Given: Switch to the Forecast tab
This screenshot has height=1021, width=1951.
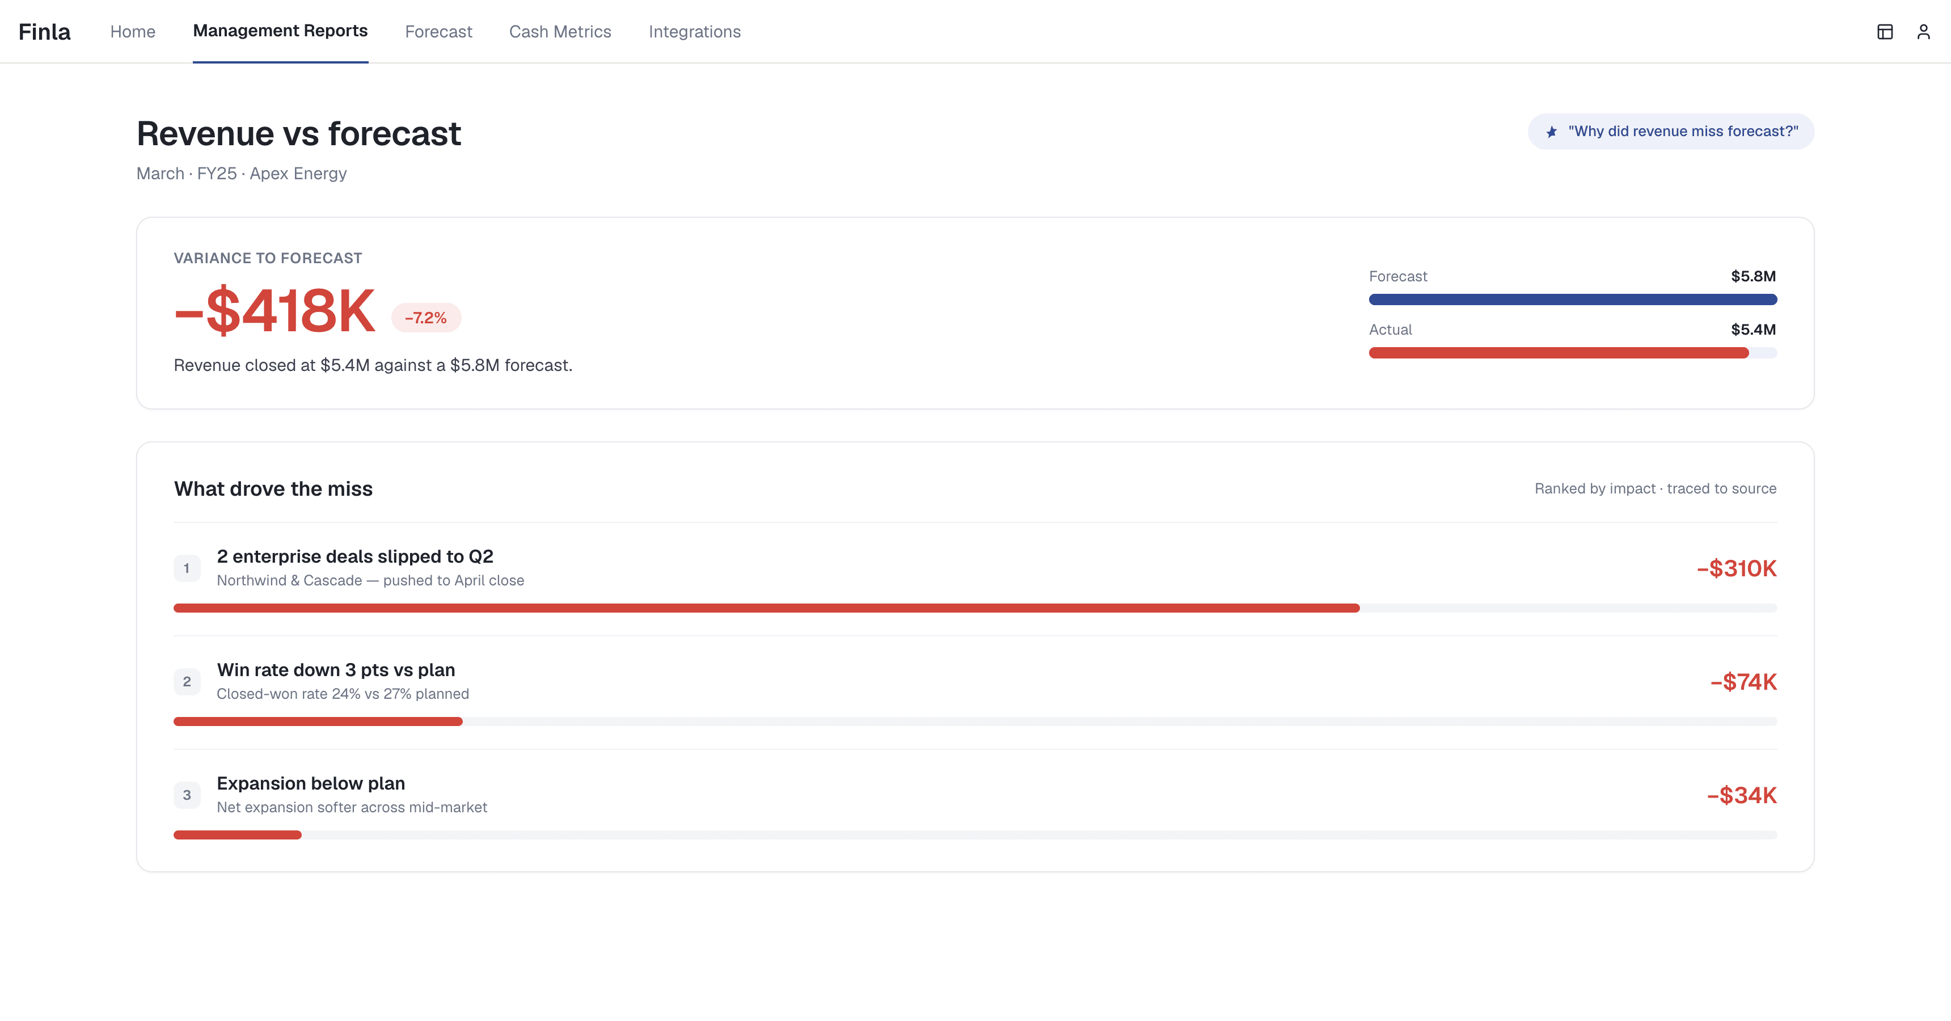Looking at the screenshot, I should tap(438, 32).
